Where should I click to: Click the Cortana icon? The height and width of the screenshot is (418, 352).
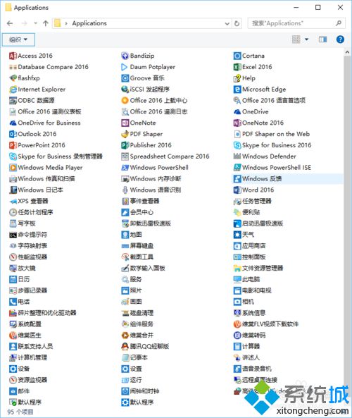[x=237, y=56]
